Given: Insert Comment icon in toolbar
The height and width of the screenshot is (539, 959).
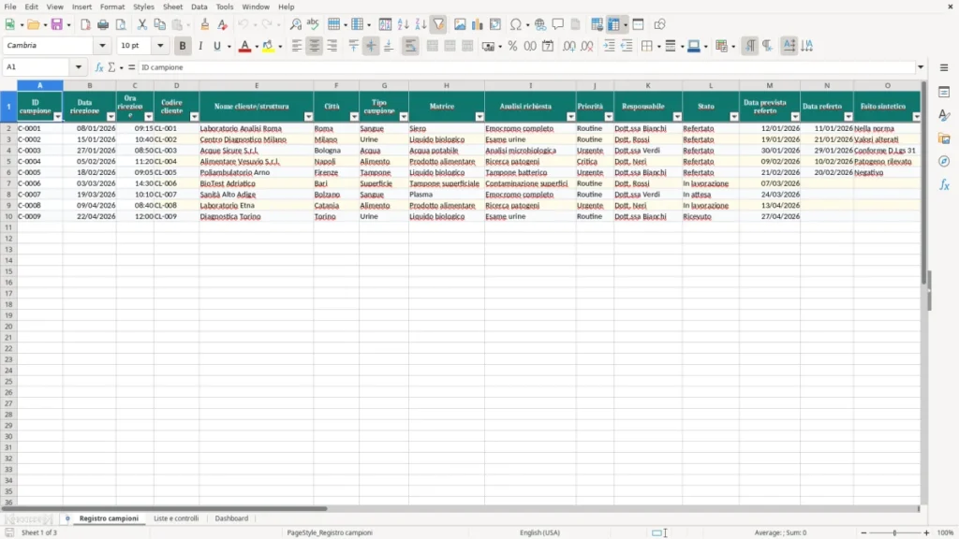Looking at the screenshot, I should coord(558,24).
